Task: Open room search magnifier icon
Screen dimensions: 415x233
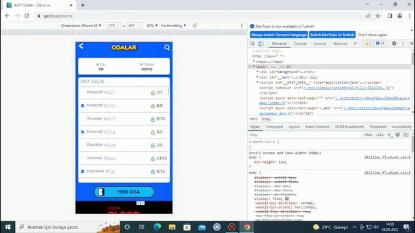Action: click(167, 47)
